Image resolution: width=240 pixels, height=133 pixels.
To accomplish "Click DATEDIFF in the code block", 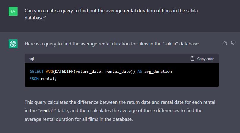I will tap(64, 72).
